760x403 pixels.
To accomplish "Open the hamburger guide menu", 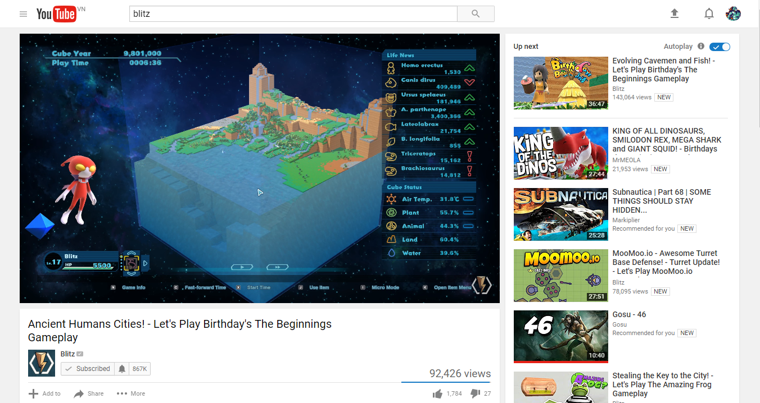I will click(23, 14).
